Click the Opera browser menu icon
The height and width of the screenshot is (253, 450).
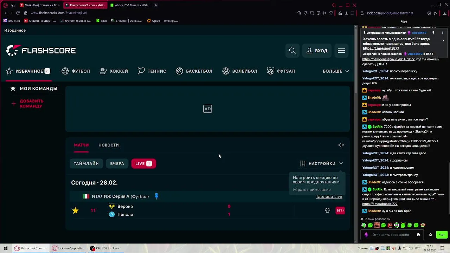5,5
